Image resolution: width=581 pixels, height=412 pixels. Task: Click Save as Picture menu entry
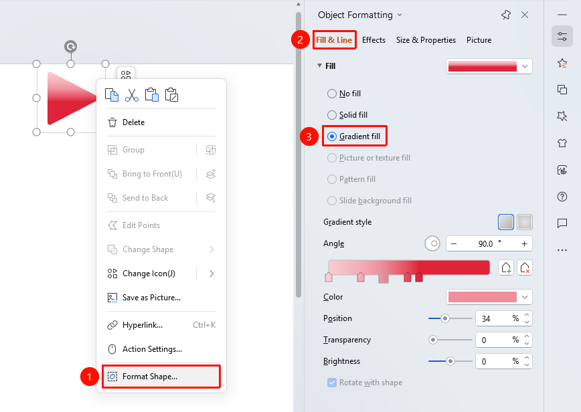pos(161,298)
